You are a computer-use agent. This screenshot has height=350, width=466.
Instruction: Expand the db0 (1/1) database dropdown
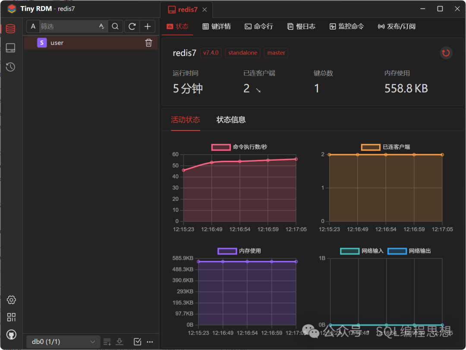(x=63, y=342)
